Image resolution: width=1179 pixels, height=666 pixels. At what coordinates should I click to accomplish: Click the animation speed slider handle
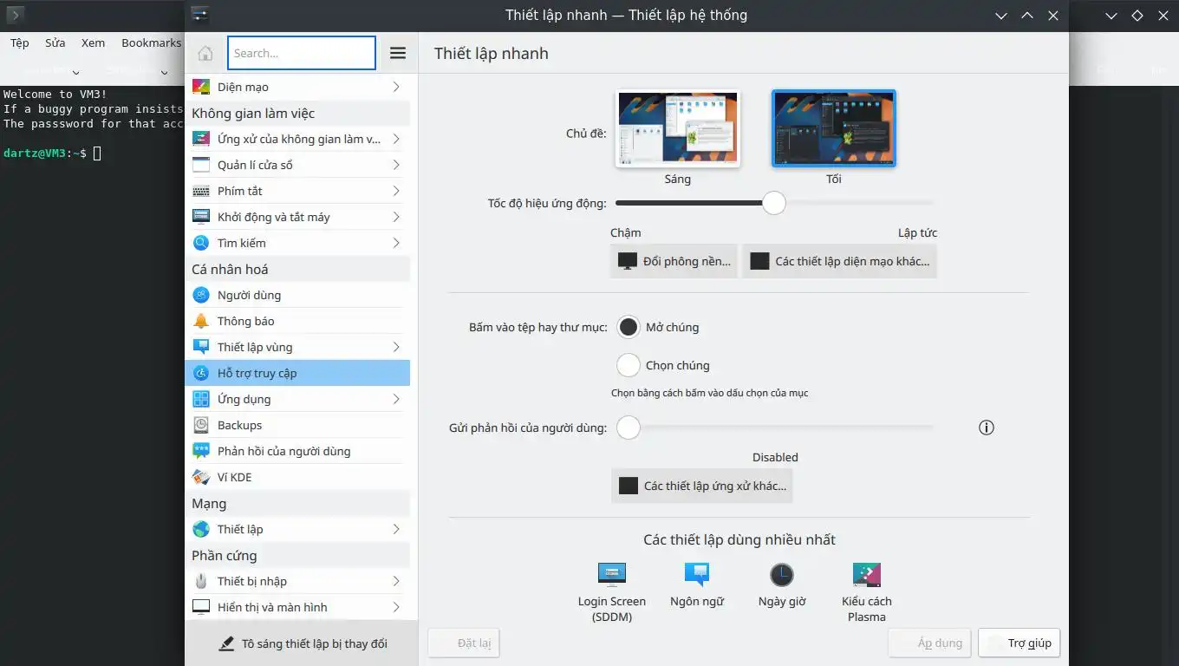coord(774,203)
